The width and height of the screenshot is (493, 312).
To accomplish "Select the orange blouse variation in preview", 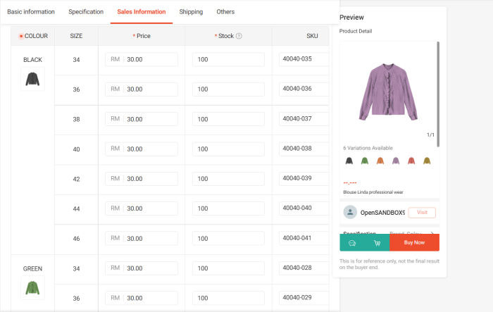I will click(380, 161).
